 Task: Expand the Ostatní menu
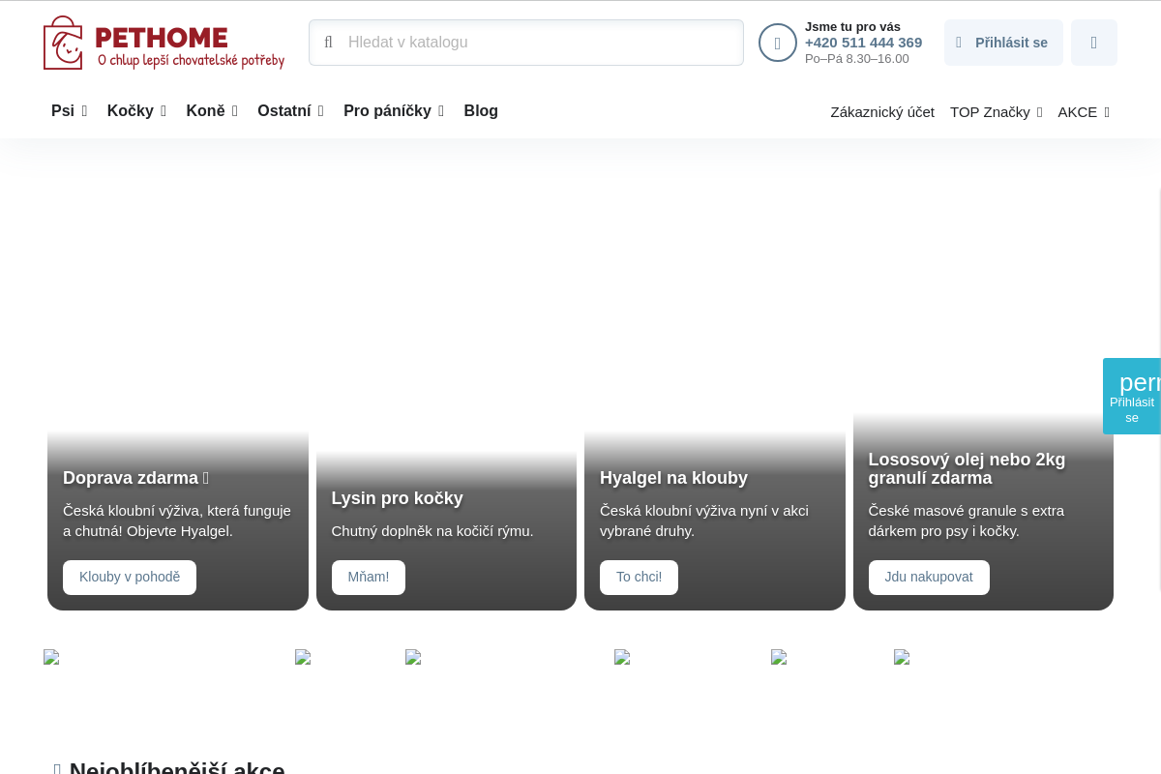point(290,111)
